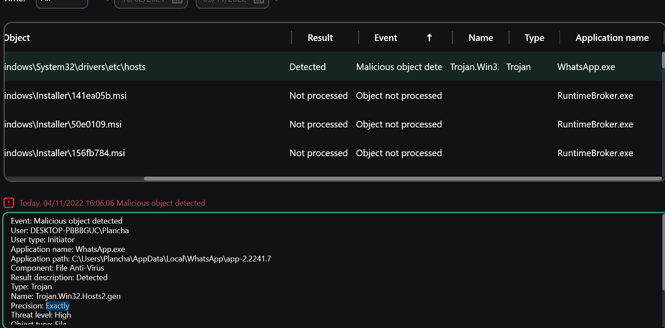Click the red exclamation alert icon
This screenshot has height=328, width=665.
pos(9,202)
